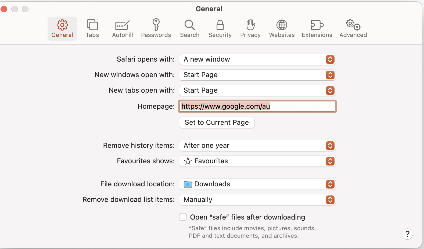Open help with the question mark button

[407, 234]
